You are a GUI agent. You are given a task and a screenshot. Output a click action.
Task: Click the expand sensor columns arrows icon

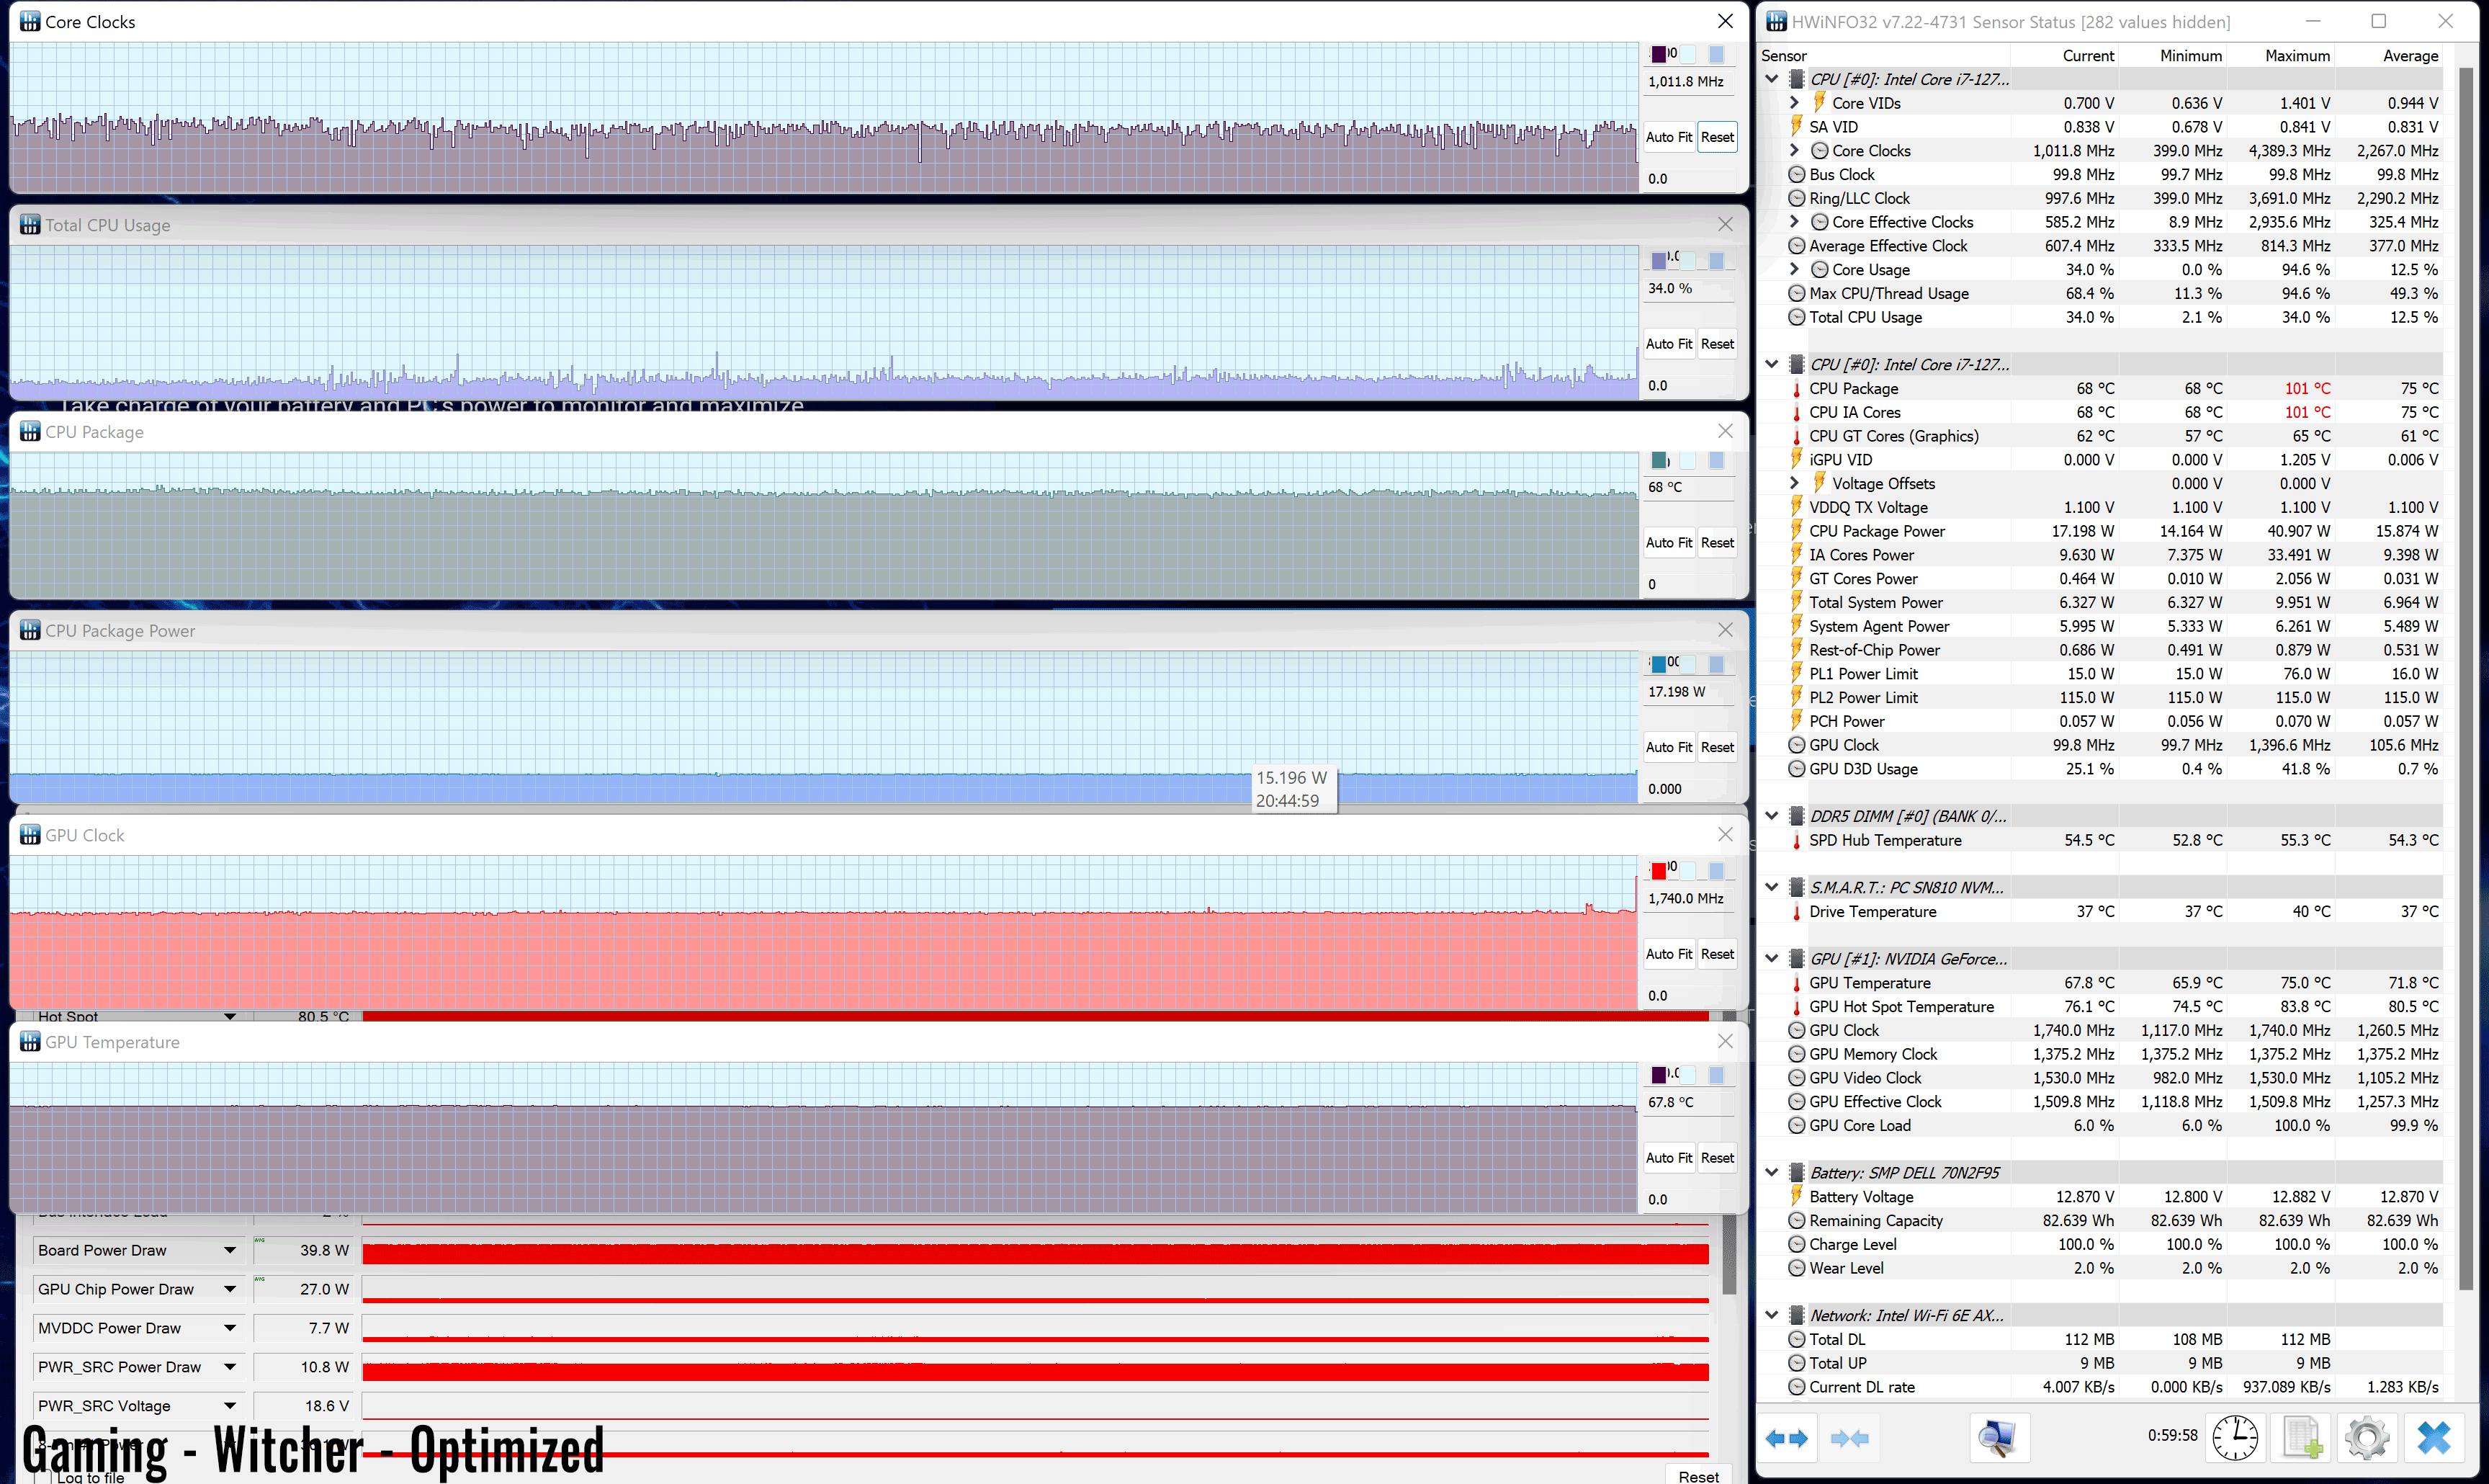1786,1438
